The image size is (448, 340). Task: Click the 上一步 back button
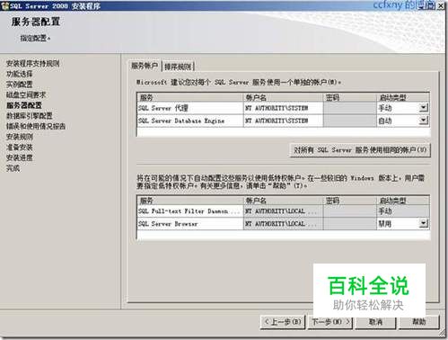283,322
